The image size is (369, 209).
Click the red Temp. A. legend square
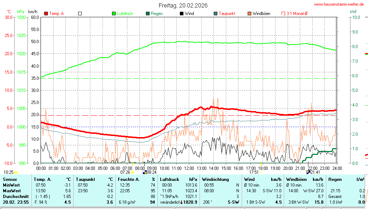pos(46,14)
